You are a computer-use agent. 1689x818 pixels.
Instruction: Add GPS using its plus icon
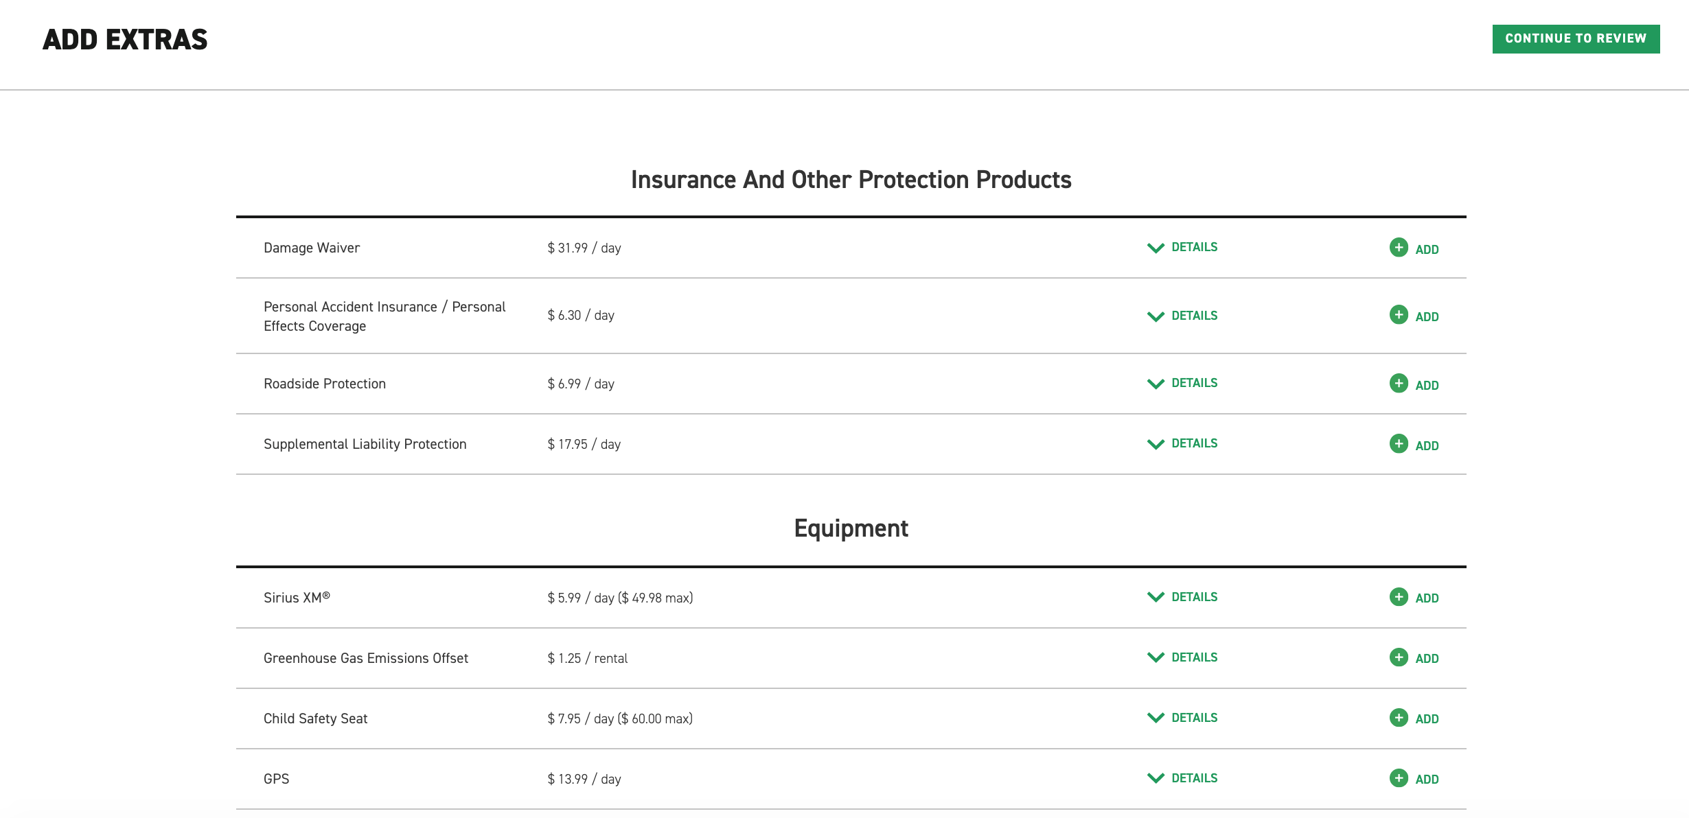tap(1401, 779)
